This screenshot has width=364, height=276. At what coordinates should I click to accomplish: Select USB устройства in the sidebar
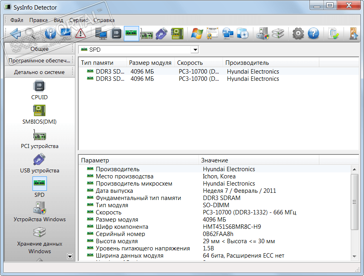click(x=39, y=160)
